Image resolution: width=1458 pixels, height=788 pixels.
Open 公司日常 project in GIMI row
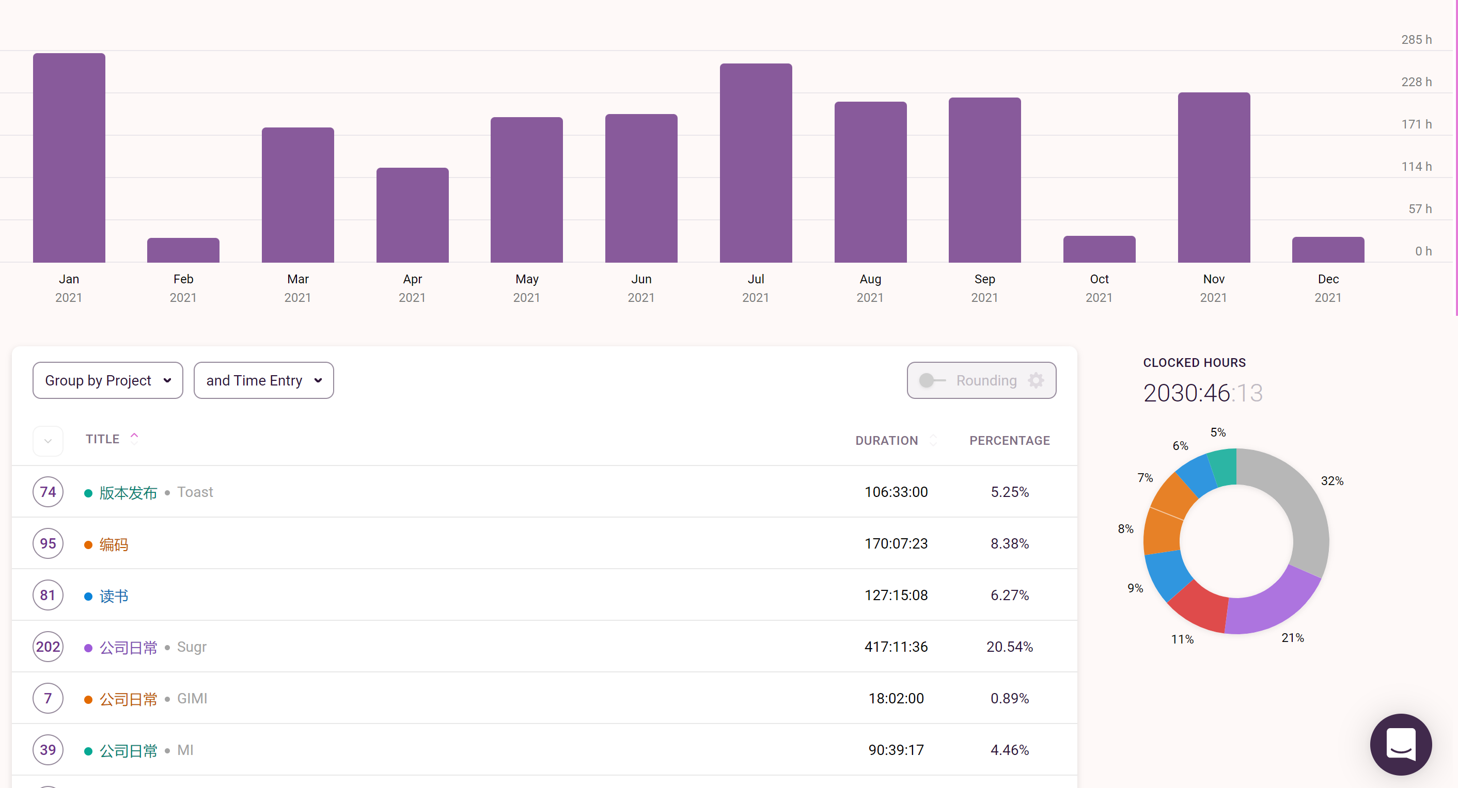(x=129, y=699)
